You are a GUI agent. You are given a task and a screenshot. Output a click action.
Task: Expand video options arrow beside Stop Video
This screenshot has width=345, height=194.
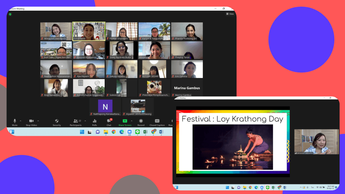click(38, 121)
